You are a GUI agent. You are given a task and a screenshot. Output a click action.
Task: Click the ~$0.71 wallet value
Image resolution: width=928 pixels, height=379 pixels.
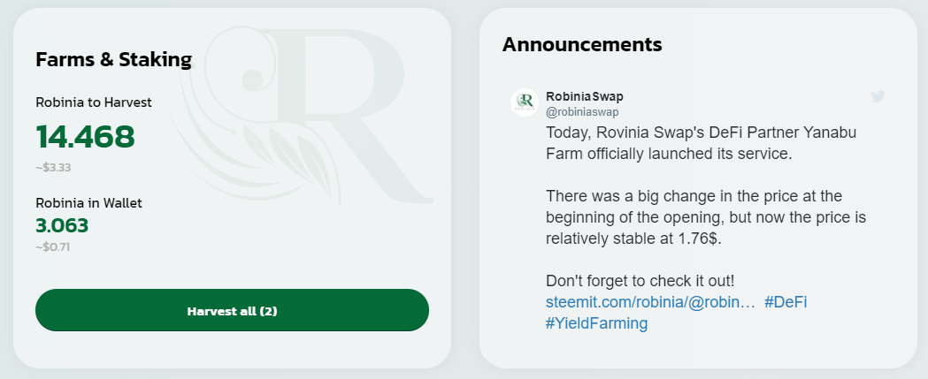click(53, 246)
